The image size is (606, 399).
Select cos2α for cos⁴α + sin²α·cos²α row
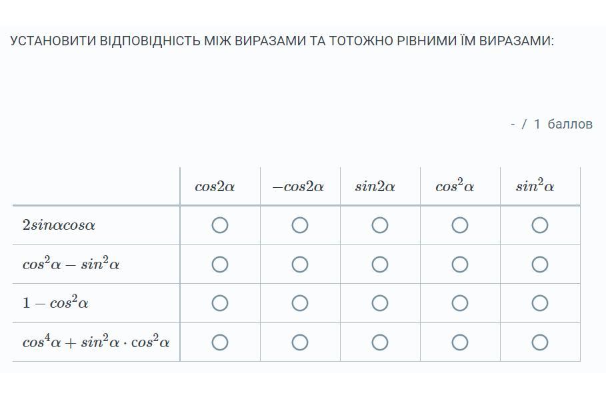pos(220,342)
